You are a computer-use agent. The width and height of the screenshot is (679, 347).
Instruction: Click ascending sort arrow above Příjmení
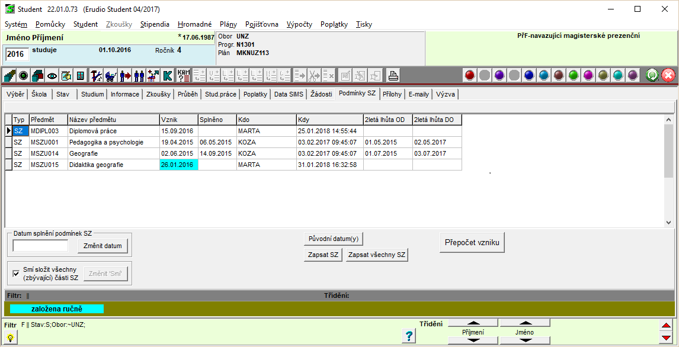473,323
